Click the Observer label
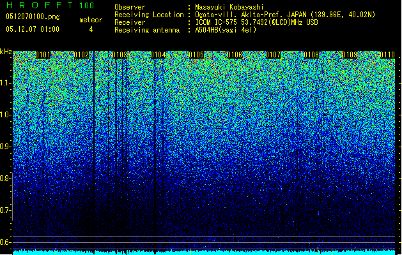This screenshot has width=402, height=255. click(x=130, y=7)
